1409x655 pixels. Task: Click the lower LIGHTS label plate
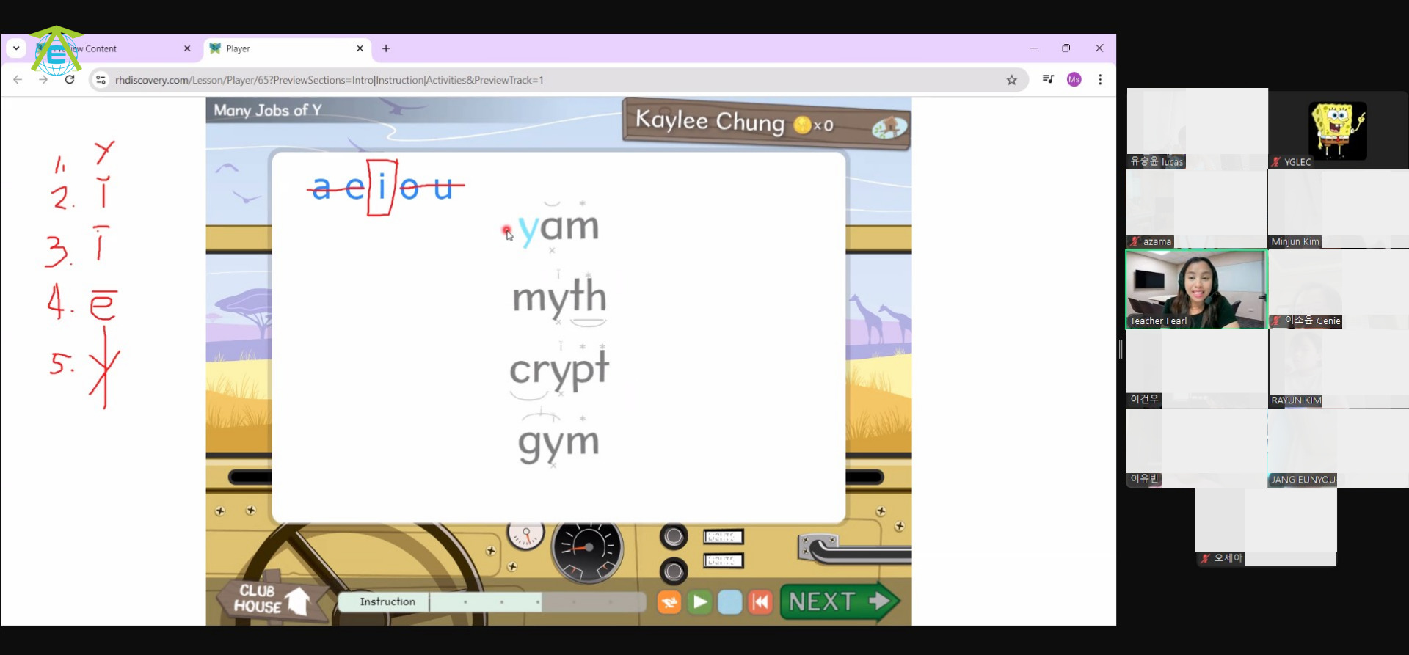pos(724,561)
